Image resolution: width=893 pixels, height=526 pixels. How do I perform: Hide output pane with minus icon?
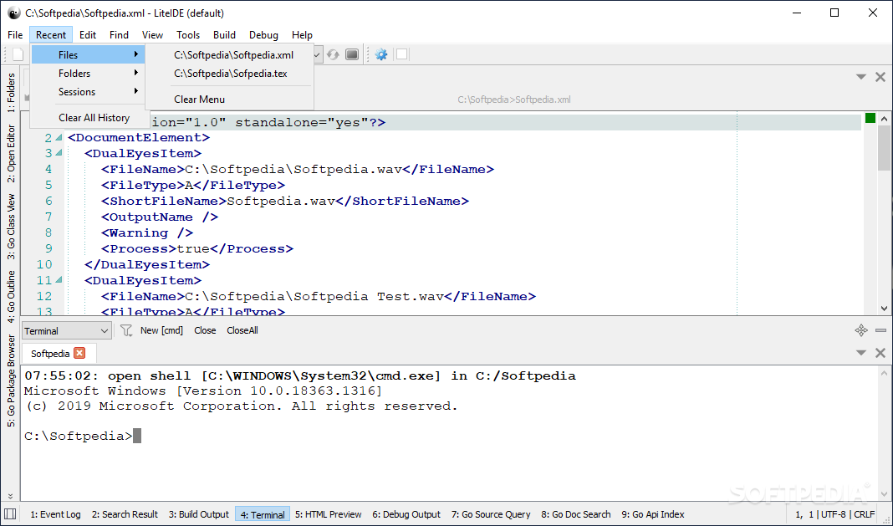tap(880, 330)
